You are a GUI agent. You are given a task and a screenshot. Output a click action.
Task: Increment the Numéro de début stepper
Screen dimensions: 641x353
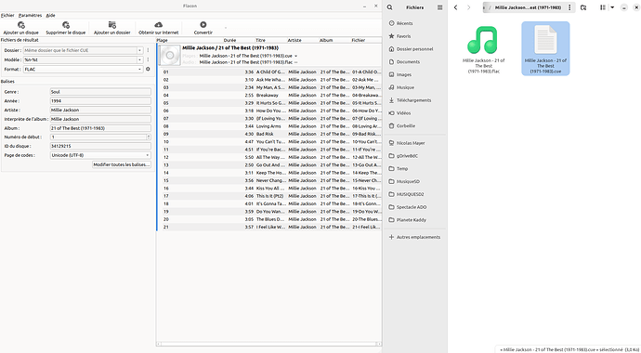tap(149, 136)
